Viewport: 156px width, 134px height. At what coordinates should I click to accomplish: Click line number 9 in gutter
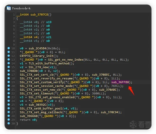pos(14,45)
